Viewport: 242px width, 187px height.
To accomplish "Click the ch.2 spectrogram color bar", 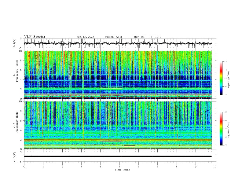I will 221,129.
